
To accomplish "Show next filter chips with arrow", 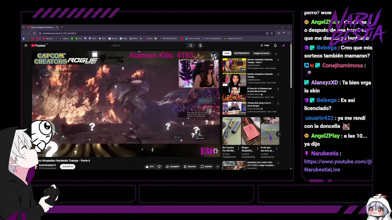I will click(276, 54).
